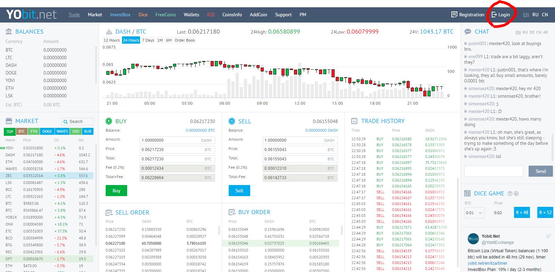Select the WAVES market tab
Viewport: 555px width, 272px height.
[62, 132]
